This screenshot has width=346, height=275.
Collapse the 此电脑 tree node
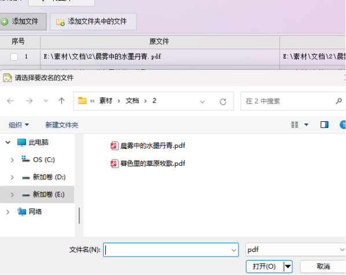point(8,142)
